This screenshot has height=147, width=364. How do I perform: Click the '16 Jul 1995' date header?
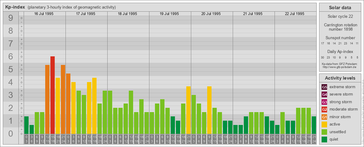pos(44,14)
